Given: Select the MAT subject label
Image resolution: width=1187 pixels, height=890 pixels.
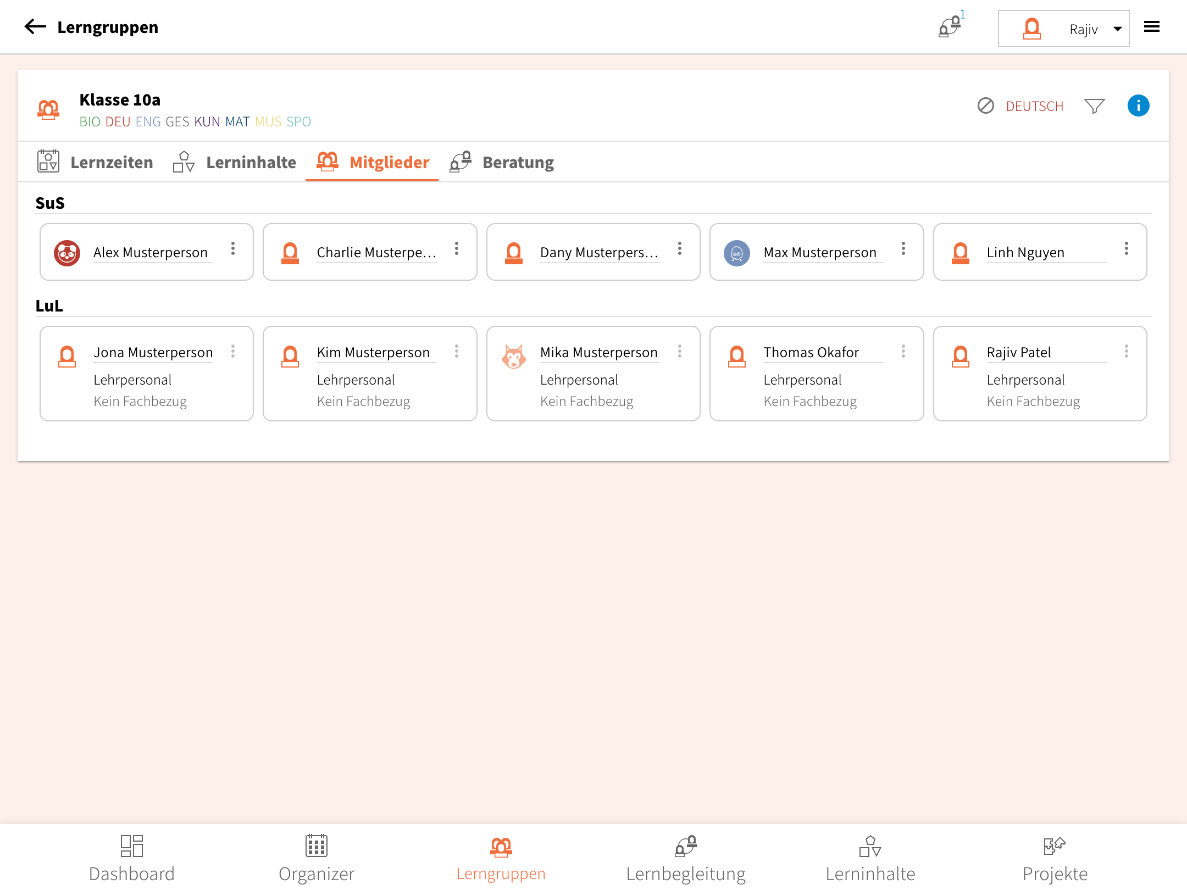Looking at the screenshot, I should point(237,122).
